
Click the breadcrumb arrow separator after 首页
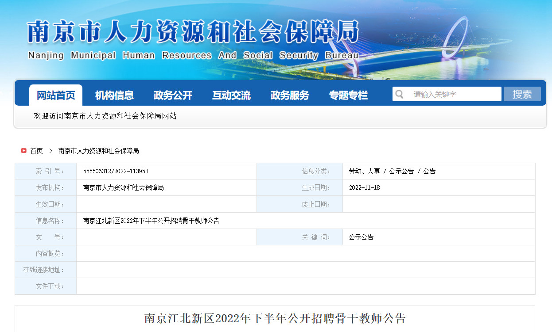[51, 151]
